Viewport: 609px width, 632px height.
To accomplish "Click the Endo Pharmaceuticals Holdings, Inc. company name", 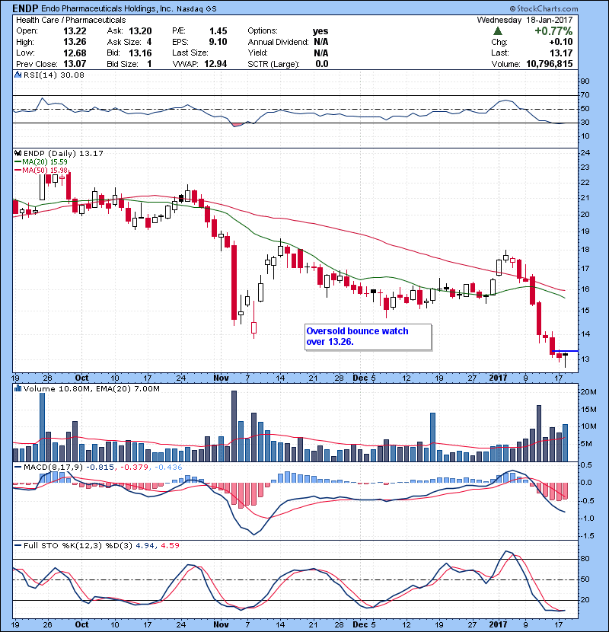I will pos(107,8).
